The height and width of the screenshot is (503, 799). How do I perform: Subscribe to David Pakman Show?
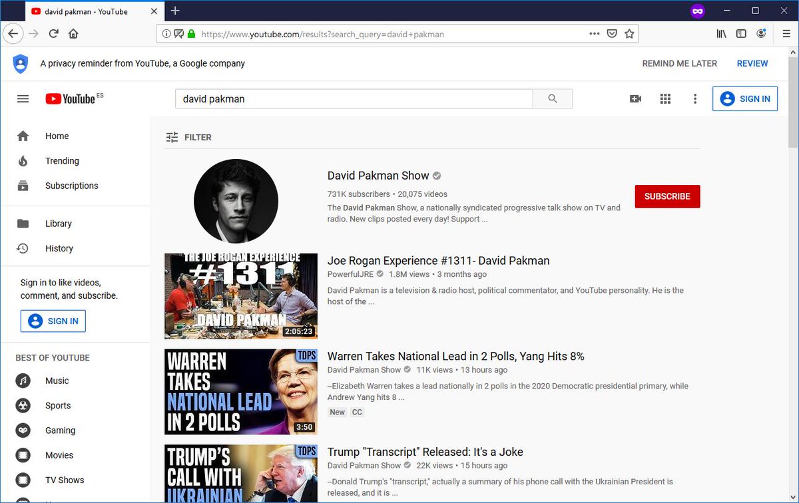tap(667, 196)
